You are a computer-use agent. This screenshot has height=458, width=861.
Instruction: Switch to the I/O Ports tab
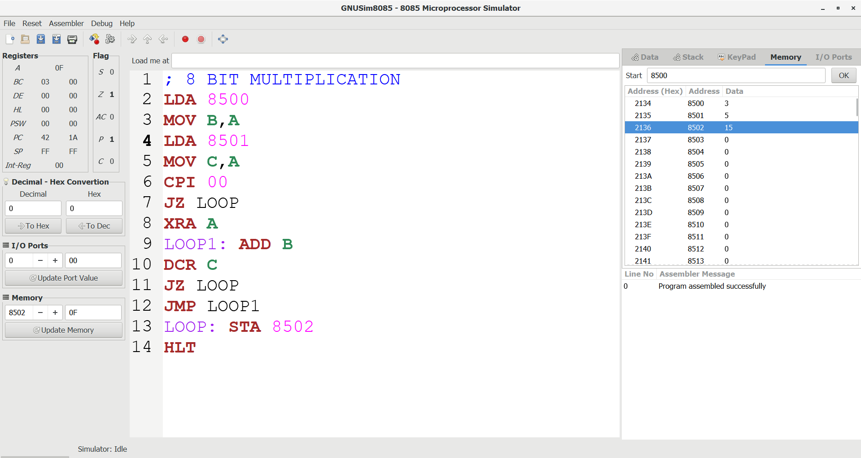833,57
